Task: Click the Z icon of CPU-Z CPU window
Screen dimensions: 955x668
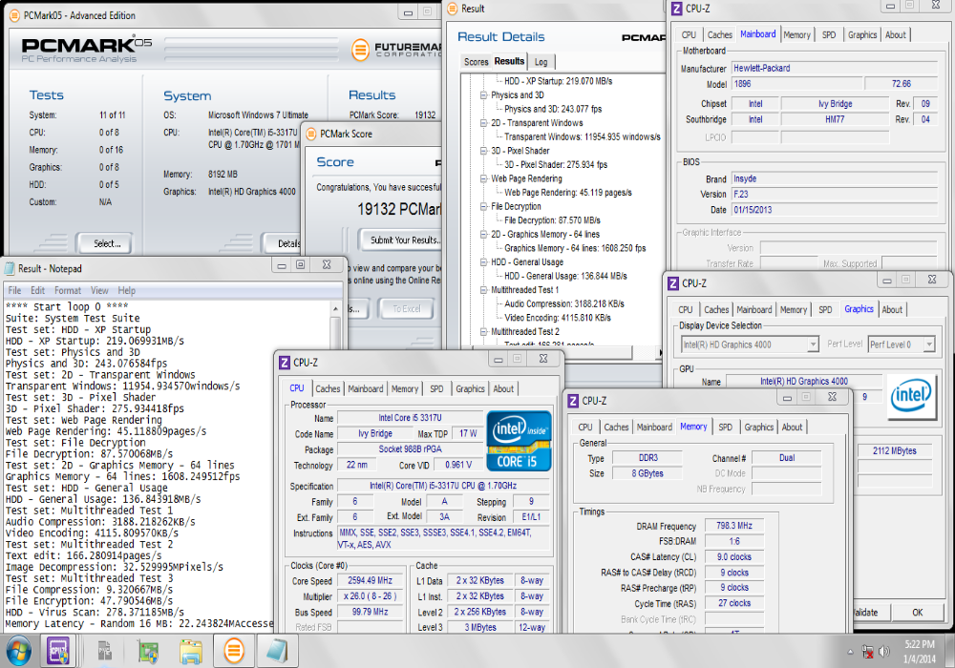Action: coord(285,363)
